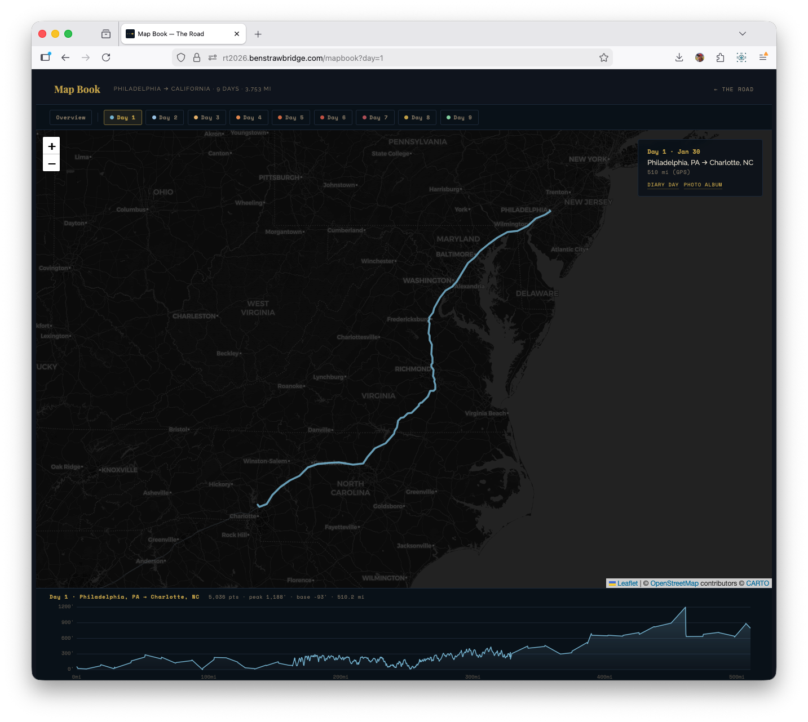
Task: Select the Day 3 tab
Action: click(206, 117)
